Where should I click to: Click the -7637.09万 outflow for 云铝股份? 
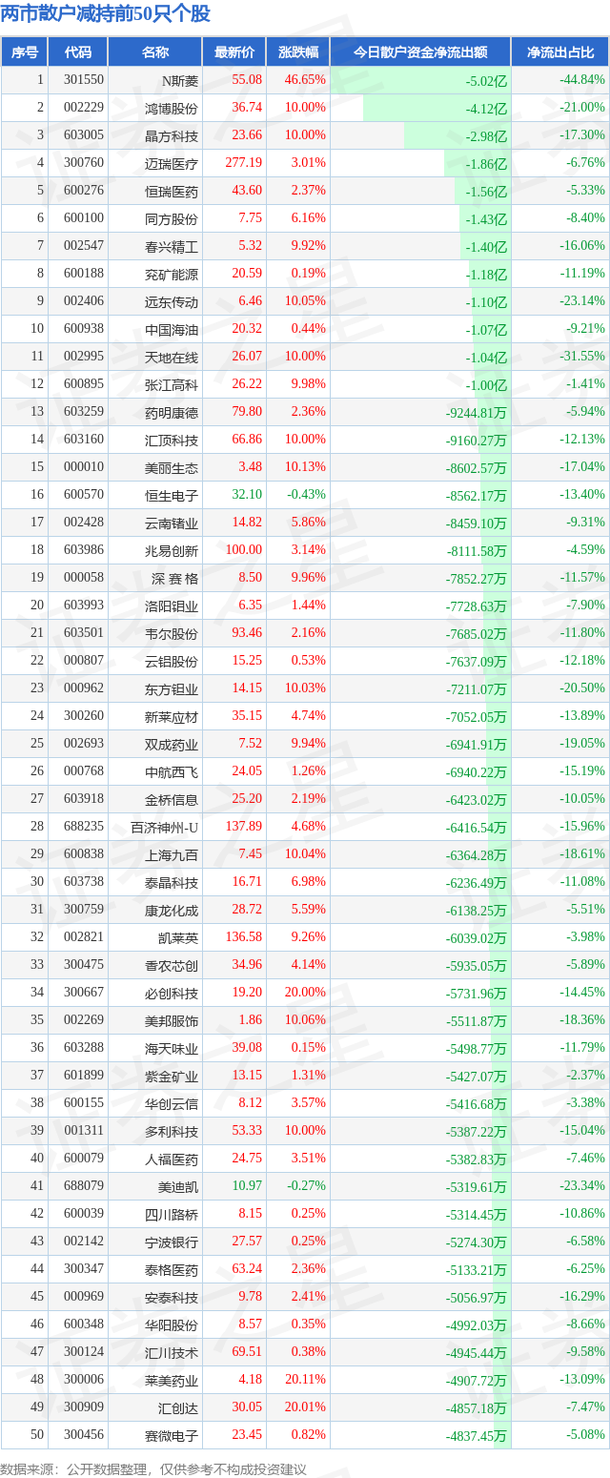point(477,662)
